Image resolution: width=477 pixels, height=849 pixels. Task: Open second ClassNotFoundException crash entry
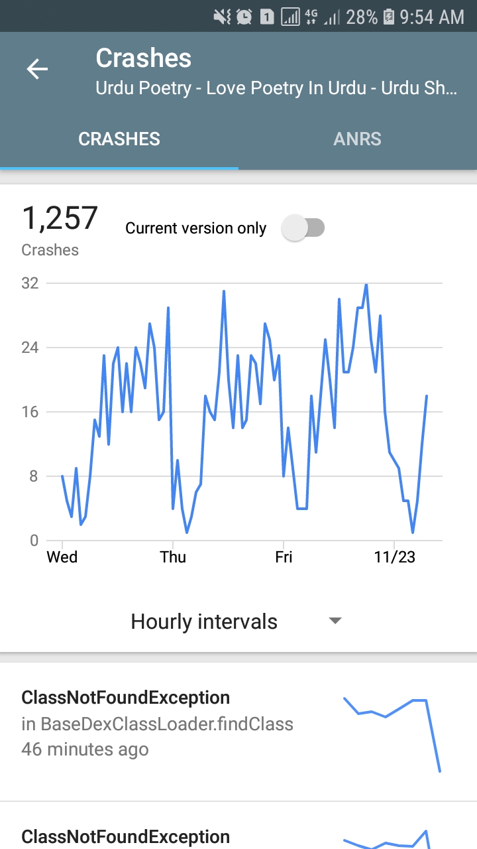coord(126,836)
